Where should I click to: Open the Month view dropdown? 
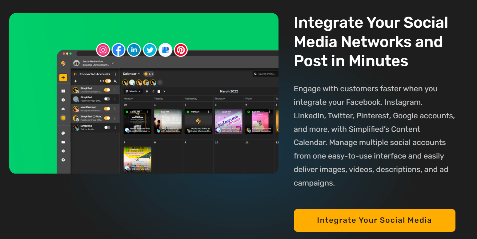click(133, 91)
